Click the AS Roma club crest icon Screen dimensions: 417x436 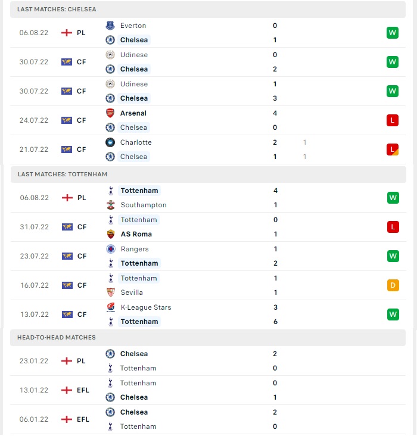pos(111,234)
